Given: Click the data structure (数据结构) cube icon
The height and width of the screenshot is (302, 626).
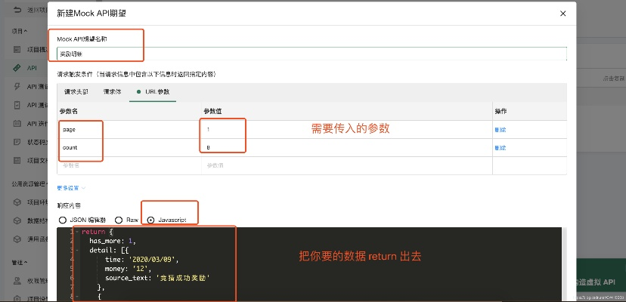Looking at the screenshot, I should (17, 220).
